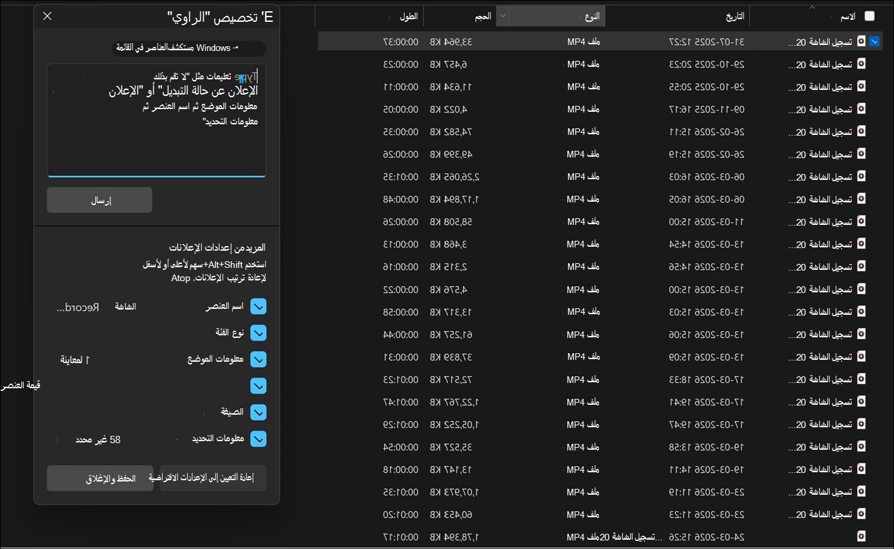Sort by the الطول column header
894x549 pixels.
pos(409,16)
